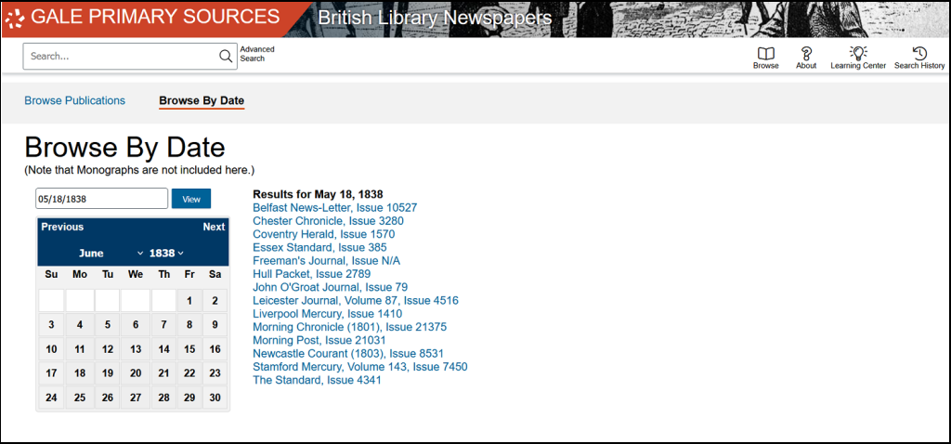Screen dimensions: 951x444
Task: Expand the year dropdown showing 1838
Action: [x=166, y=254]
